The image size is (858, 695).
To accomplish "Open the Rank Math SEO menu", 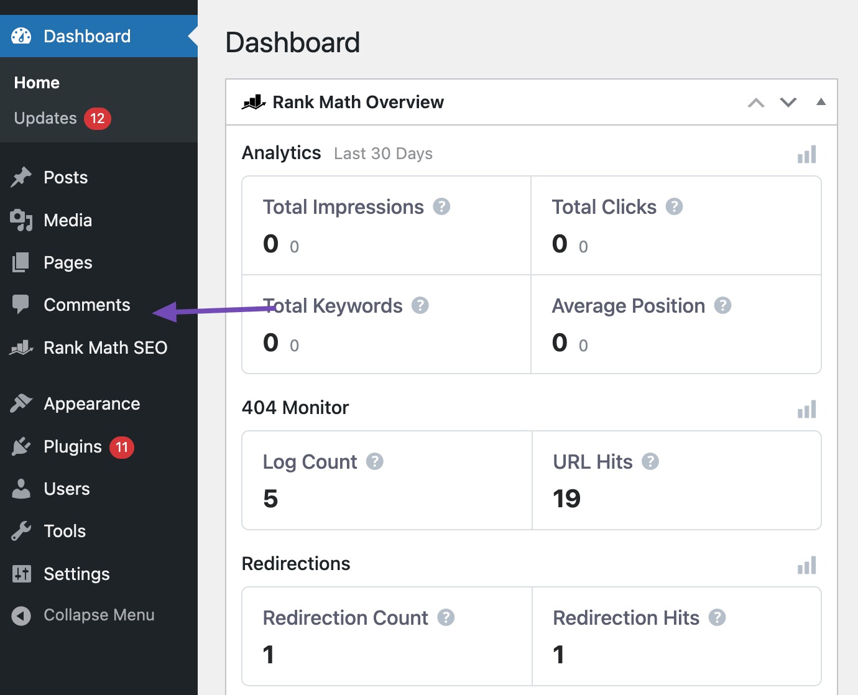I will click(x=105, y=347).
